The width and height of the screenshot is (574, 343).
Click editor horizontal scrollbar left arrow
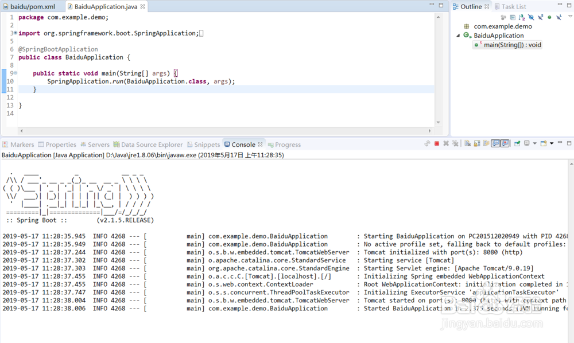[21, 131]
